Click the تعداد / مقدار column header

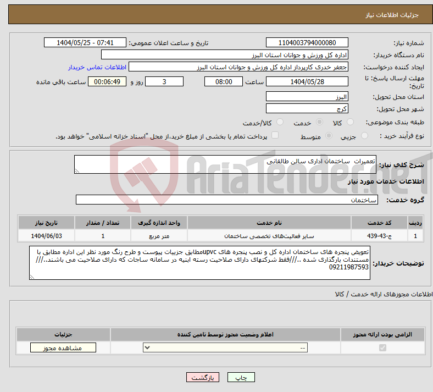pos(102,223)
